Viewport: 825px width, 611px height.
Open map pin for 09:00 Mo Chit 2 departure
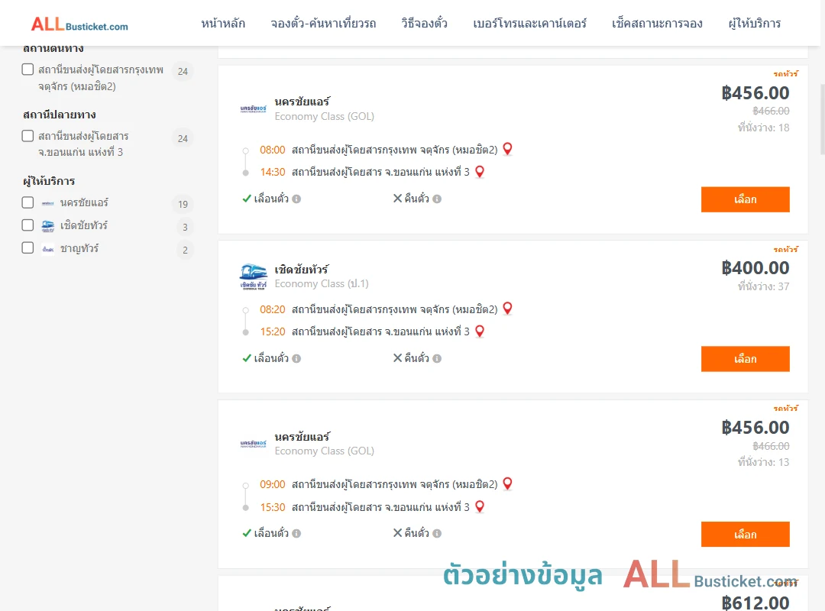tap(507, 483)
